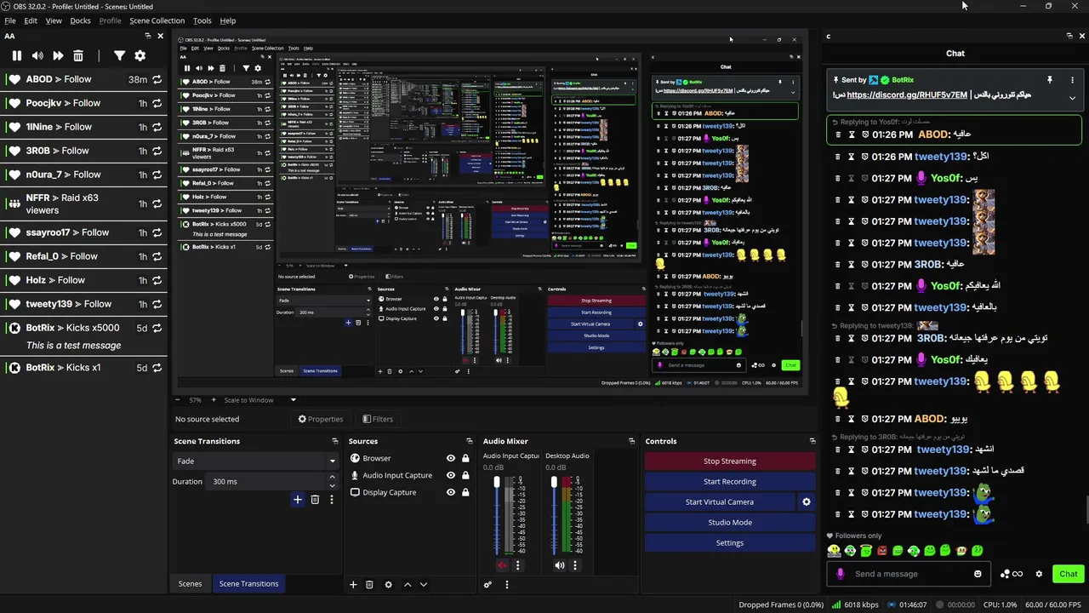Move source up with arrow

pos(408,585)
